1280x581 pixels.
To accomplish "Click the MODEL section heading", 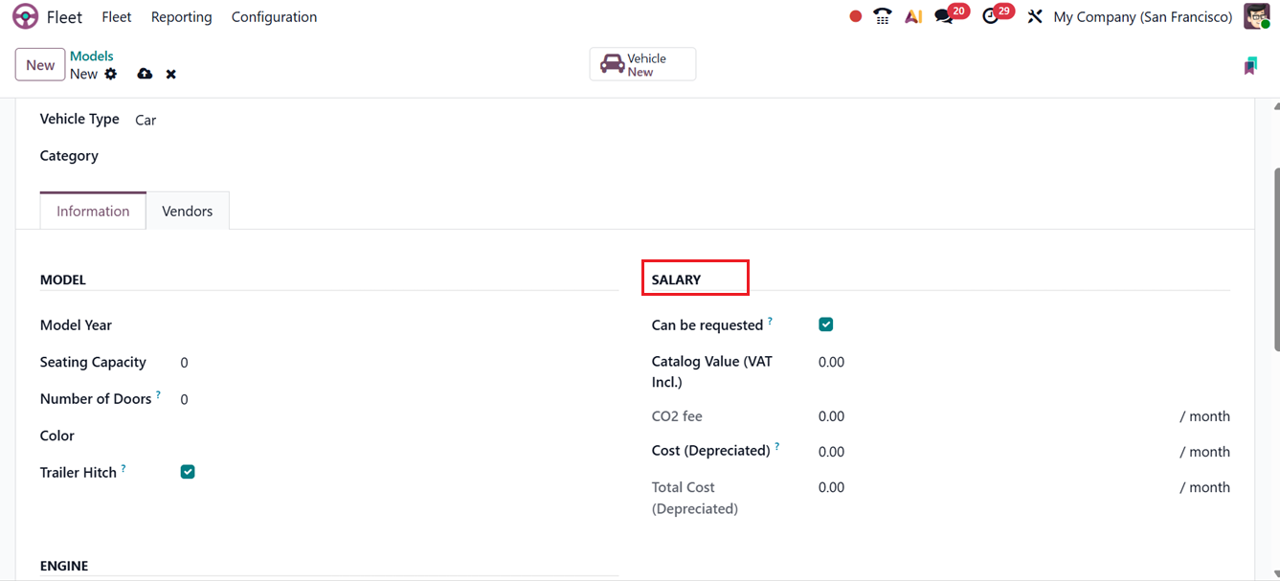I will pyautogui.click(x=63, y=279).
